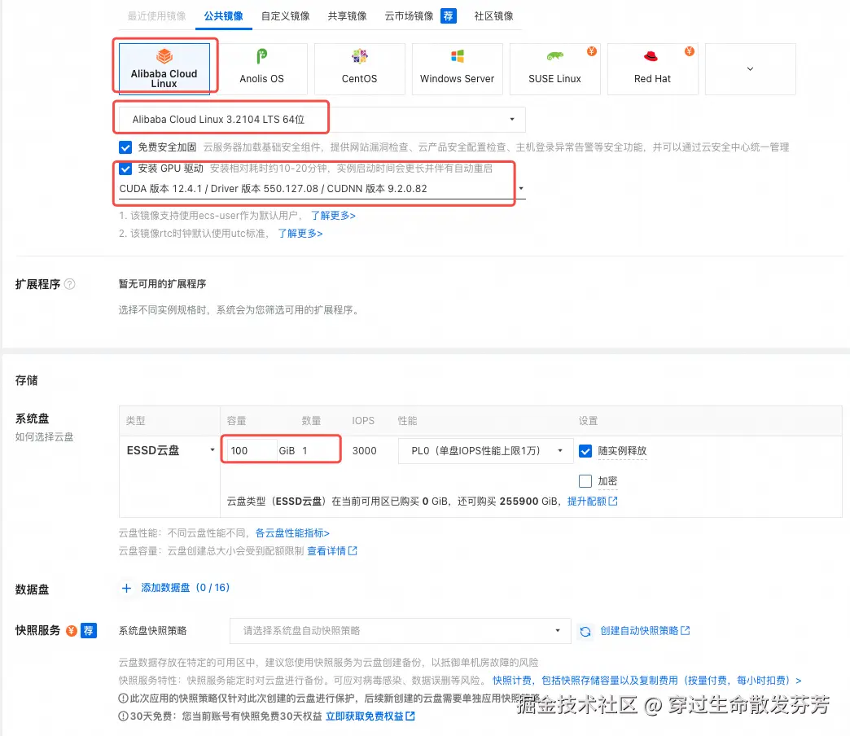Open the 立即获取免费权益 link
Image resolution: width=850 pixels, height=736 pixels.
tap(370, 716)
